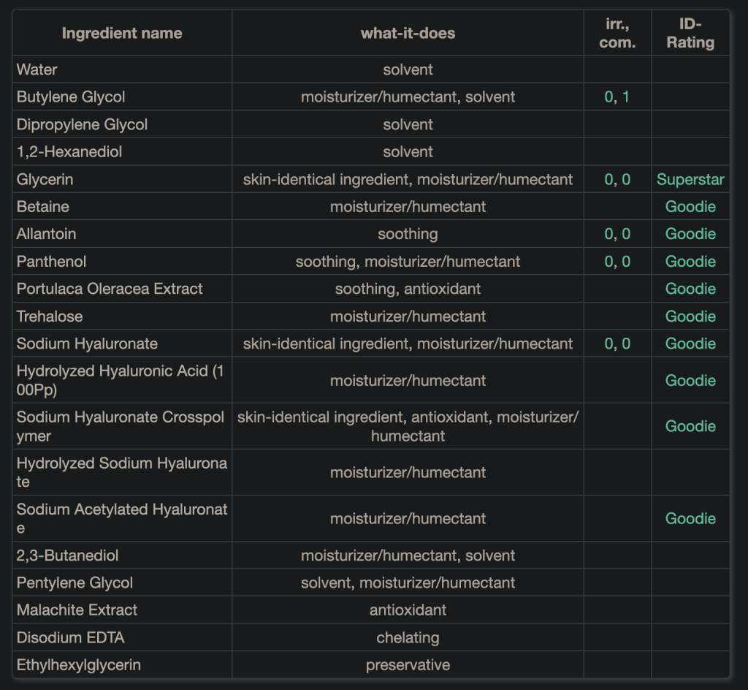Select the Superstar rating for Glycerin
Viewport: 748px width, 690px height.
coord(690,179)
